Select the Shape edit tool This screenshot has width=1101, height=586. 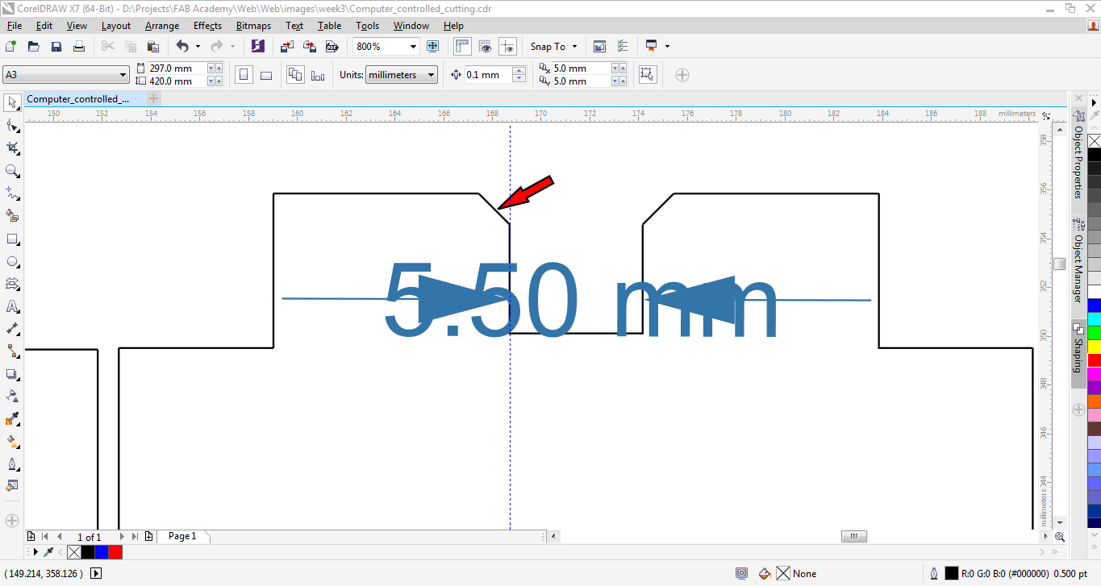[x=13, y=126]
